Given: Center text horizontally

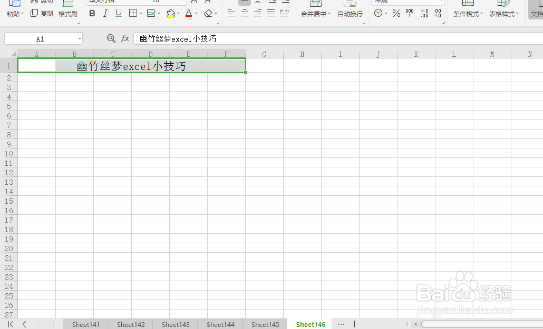Looking at the screenshot, I should [x=245, y=14].
